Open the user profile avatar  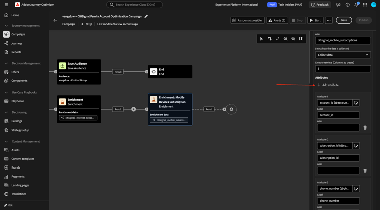(374, 5)
